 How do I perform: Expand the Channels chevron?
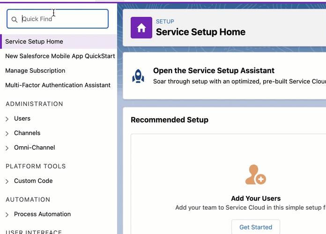click(7, 134)
